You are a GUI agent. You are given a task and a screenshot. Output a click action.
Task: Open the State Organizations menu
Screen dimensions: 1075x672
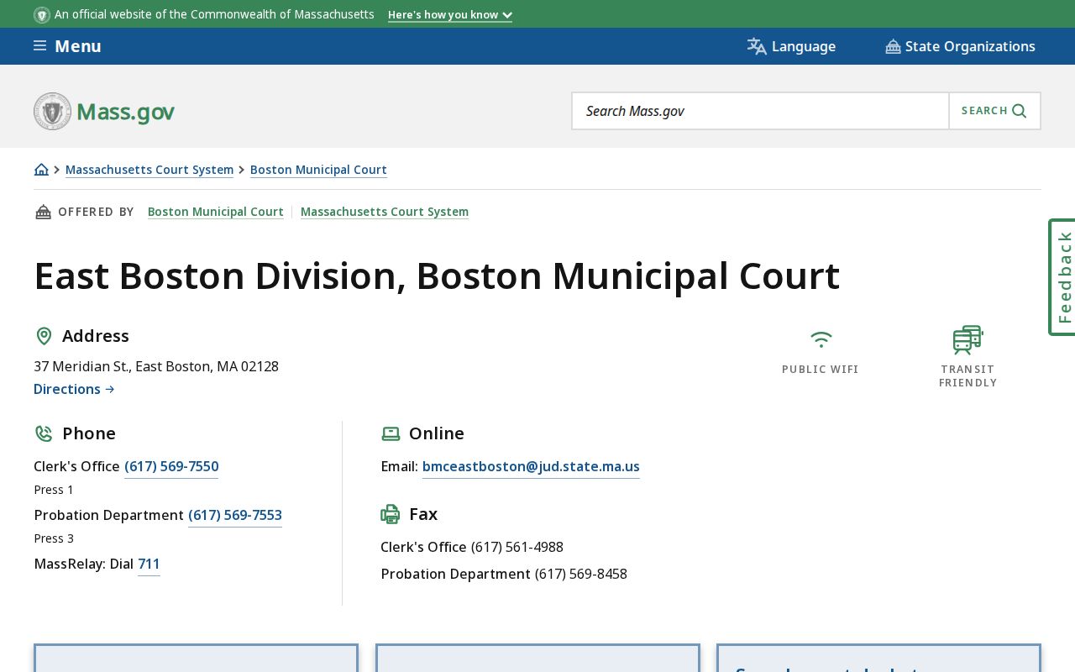tap(960, 46)
